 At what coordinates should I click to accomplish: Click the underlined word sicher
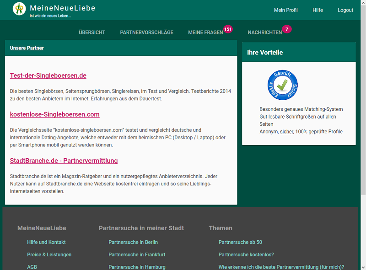coord(286,131)
